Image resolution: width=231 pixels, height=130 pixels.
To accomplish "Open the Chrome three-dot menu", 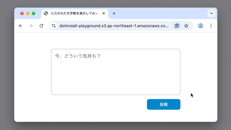I will [x=211, y=26].
